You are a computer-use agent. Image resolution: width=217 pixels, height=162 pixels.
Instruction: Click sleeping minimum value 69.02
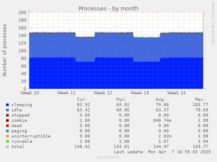[x=123, y=105]
